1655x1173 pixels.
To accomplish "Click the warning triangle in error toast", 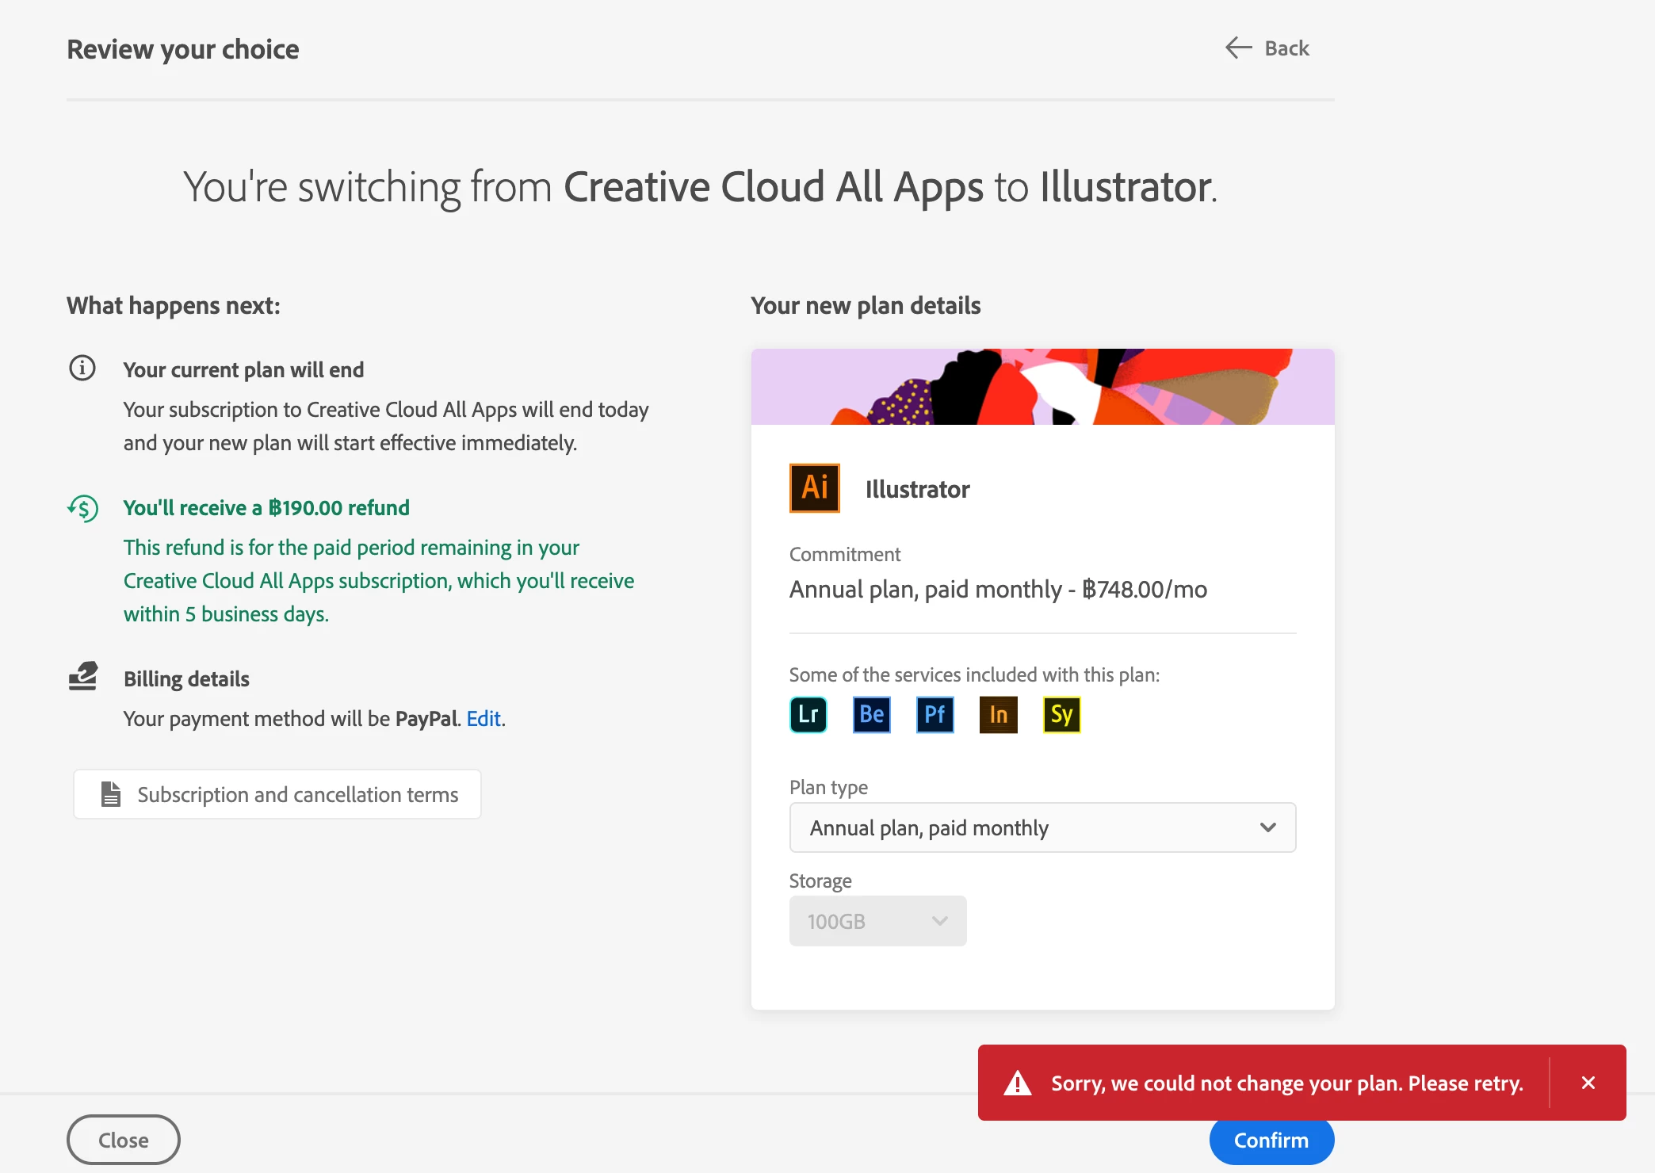I will pos(1017,1083).
